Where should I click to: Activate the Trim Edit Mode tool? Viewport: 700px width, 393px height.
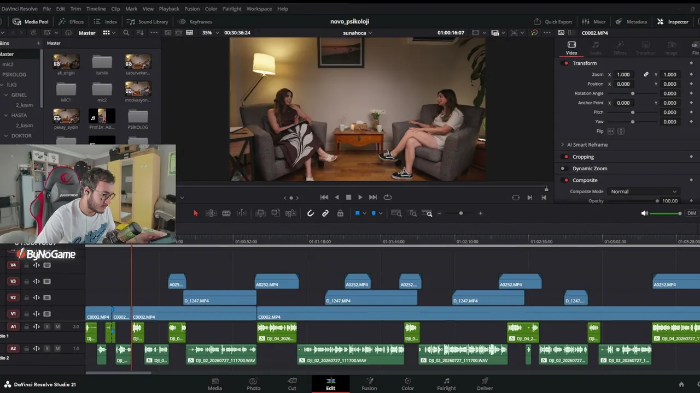pyautogui.click(x=211, y=213)
